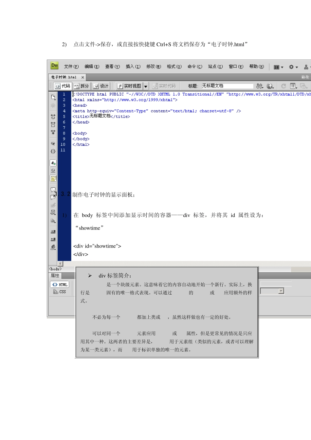Open the layout dropdown in menu bar
The height and width of the screenshot is (440, 311).
279,67
